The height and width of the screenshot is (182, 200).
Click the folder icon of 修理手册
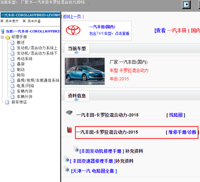[x=8, y=37]
